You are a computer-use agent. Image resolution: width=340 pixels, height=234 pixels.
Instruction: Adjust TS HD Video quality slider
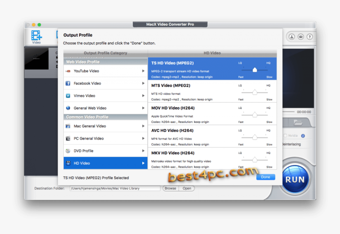point(255,70)
